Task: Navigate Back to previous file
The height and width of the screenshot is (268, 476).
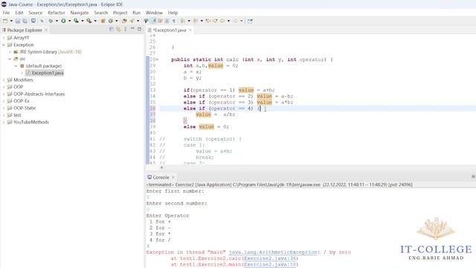Action: coord(222,21)
